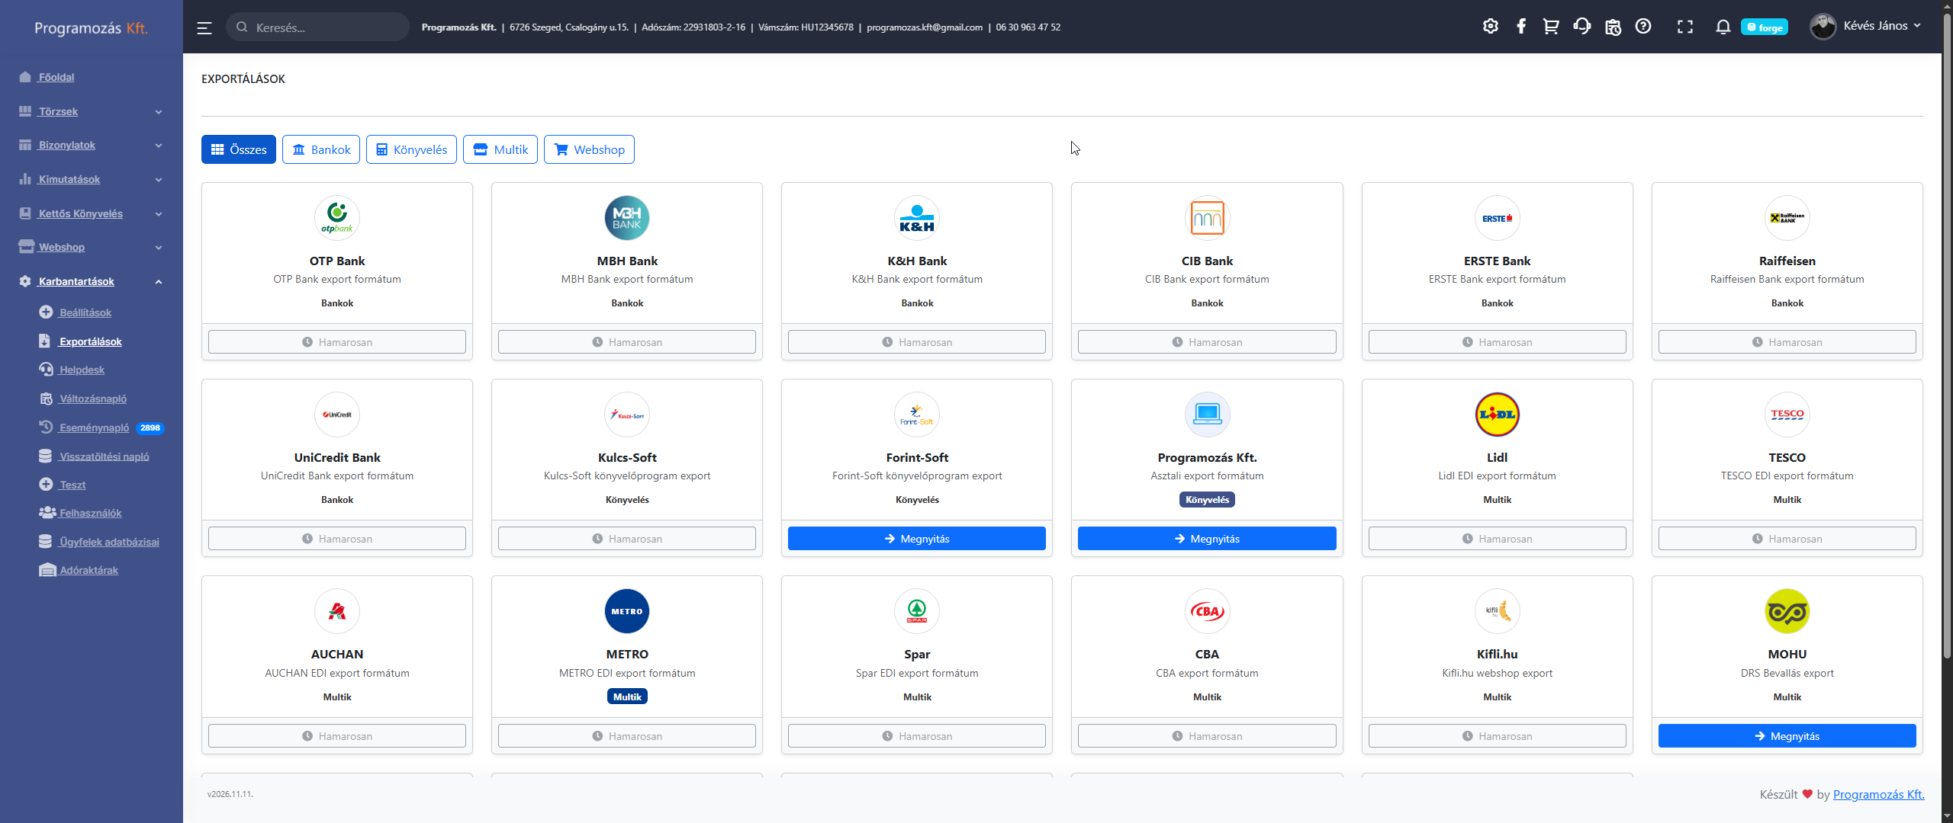Open the MOHU export with Megnyitás
Screen dimensions: 1953x823
coord(1786,736)
